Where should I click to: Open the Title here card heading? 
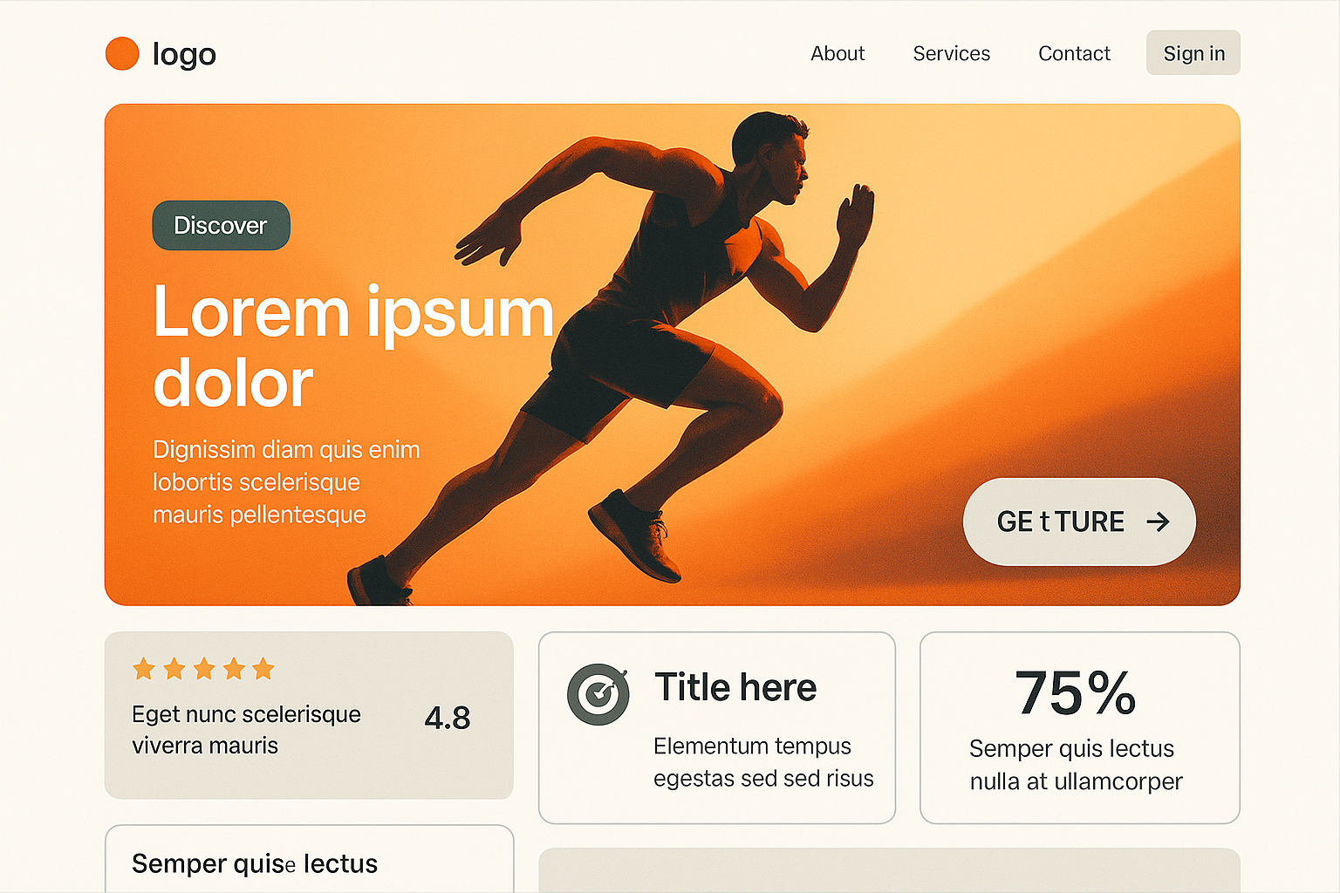coord(735,687)
